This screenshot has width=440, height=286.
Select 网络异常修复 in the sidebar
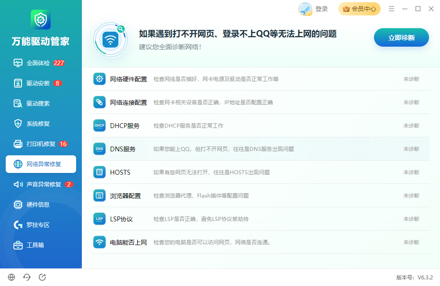coord(40,164)
